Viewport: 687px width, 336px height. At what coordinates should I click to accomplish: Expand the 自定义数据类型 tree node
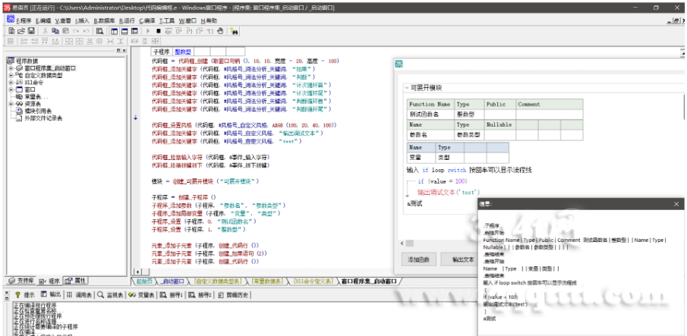[11, 75]
